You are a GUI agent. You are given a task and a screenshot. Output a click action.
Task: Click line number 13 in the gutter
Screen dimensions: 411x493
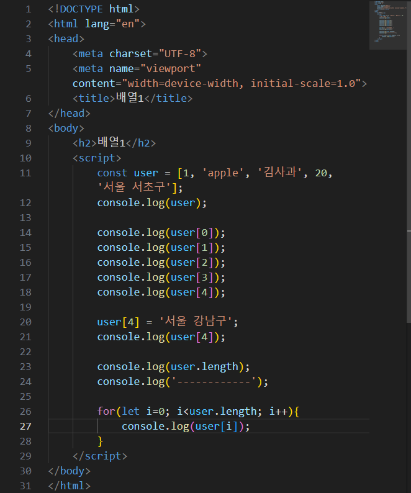(x=25, y=217)
